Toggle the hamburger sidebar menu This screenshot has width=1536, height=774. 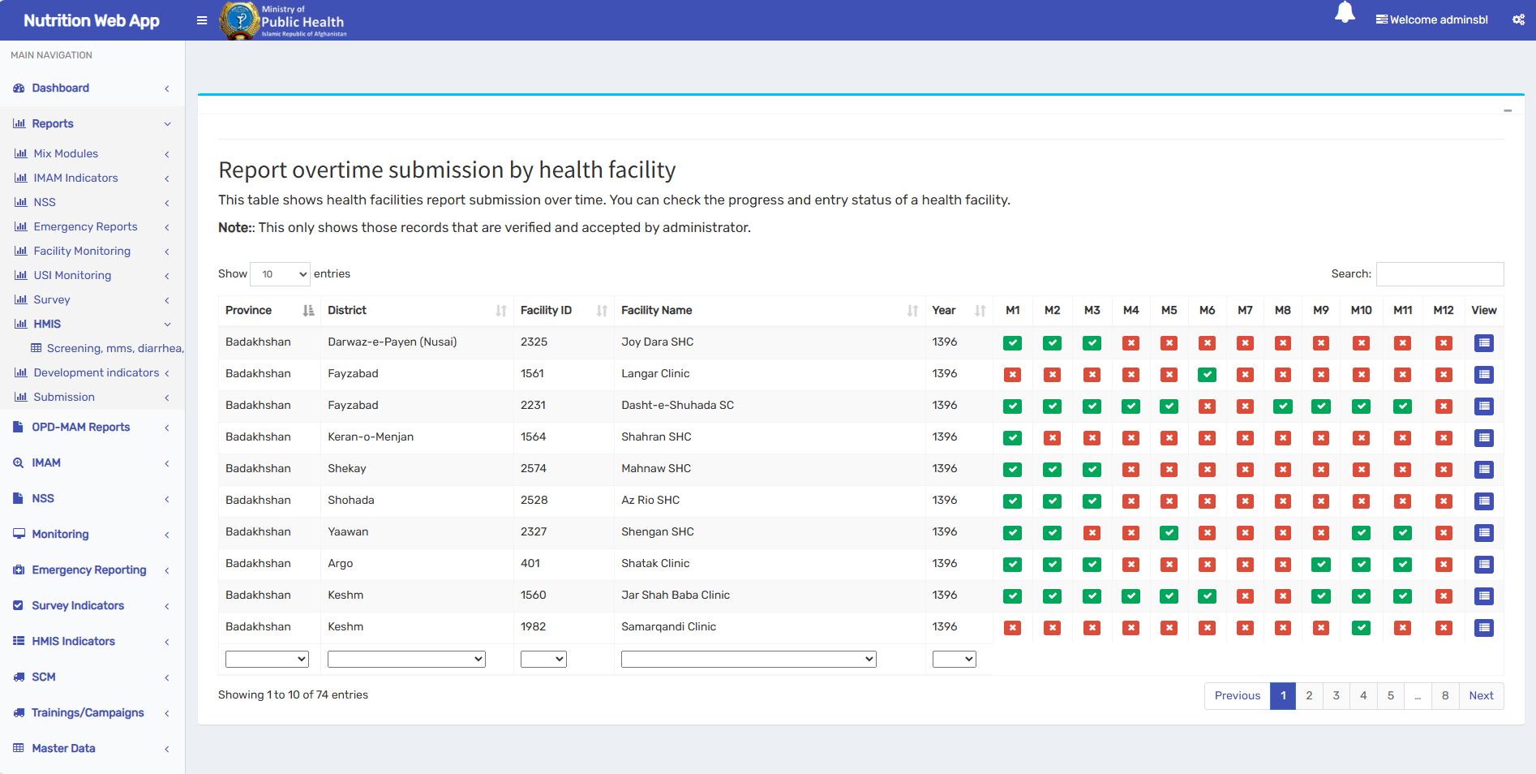coord(202,20)
